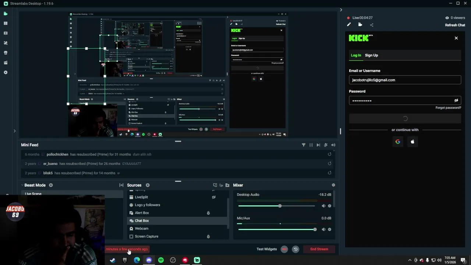Show hidden system tray icons
Screen dimensions: 471x265
pyautogui.click(x=410, y=260)
